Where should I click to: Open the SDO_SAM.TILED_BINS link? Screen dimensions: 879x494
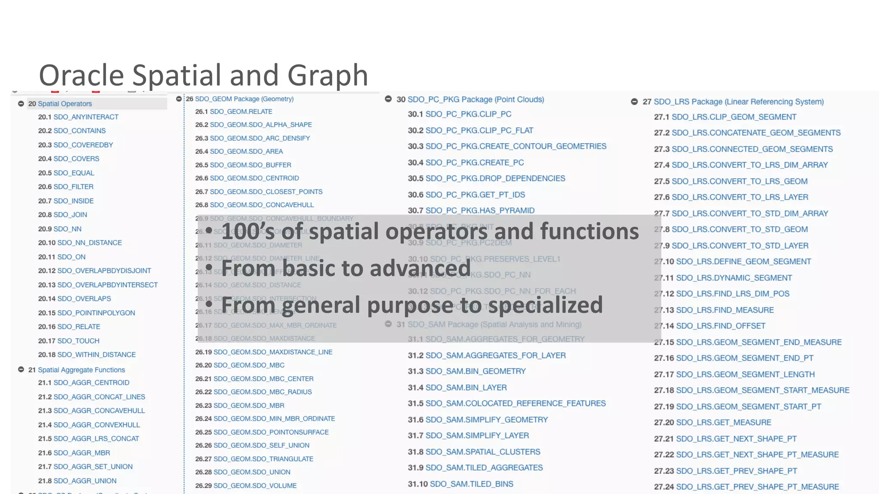(472, 484)
